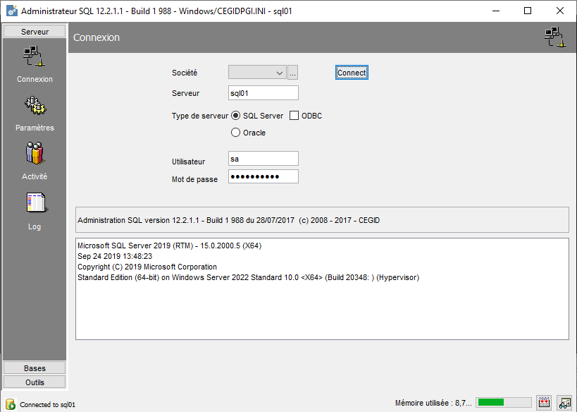Open the Paramètres gears icon
The image size is (577, 412).
pos(35,107)
